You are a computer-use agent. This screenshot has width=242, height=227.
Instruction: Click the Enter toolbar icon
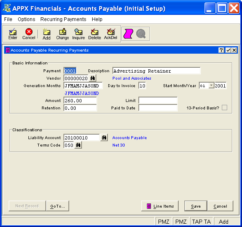coord(13,34)
